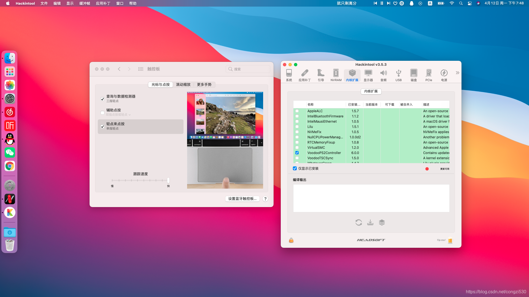Open the PCIe toolbar icon
This screenshot has width=529, height=297.
coord(429,75)
